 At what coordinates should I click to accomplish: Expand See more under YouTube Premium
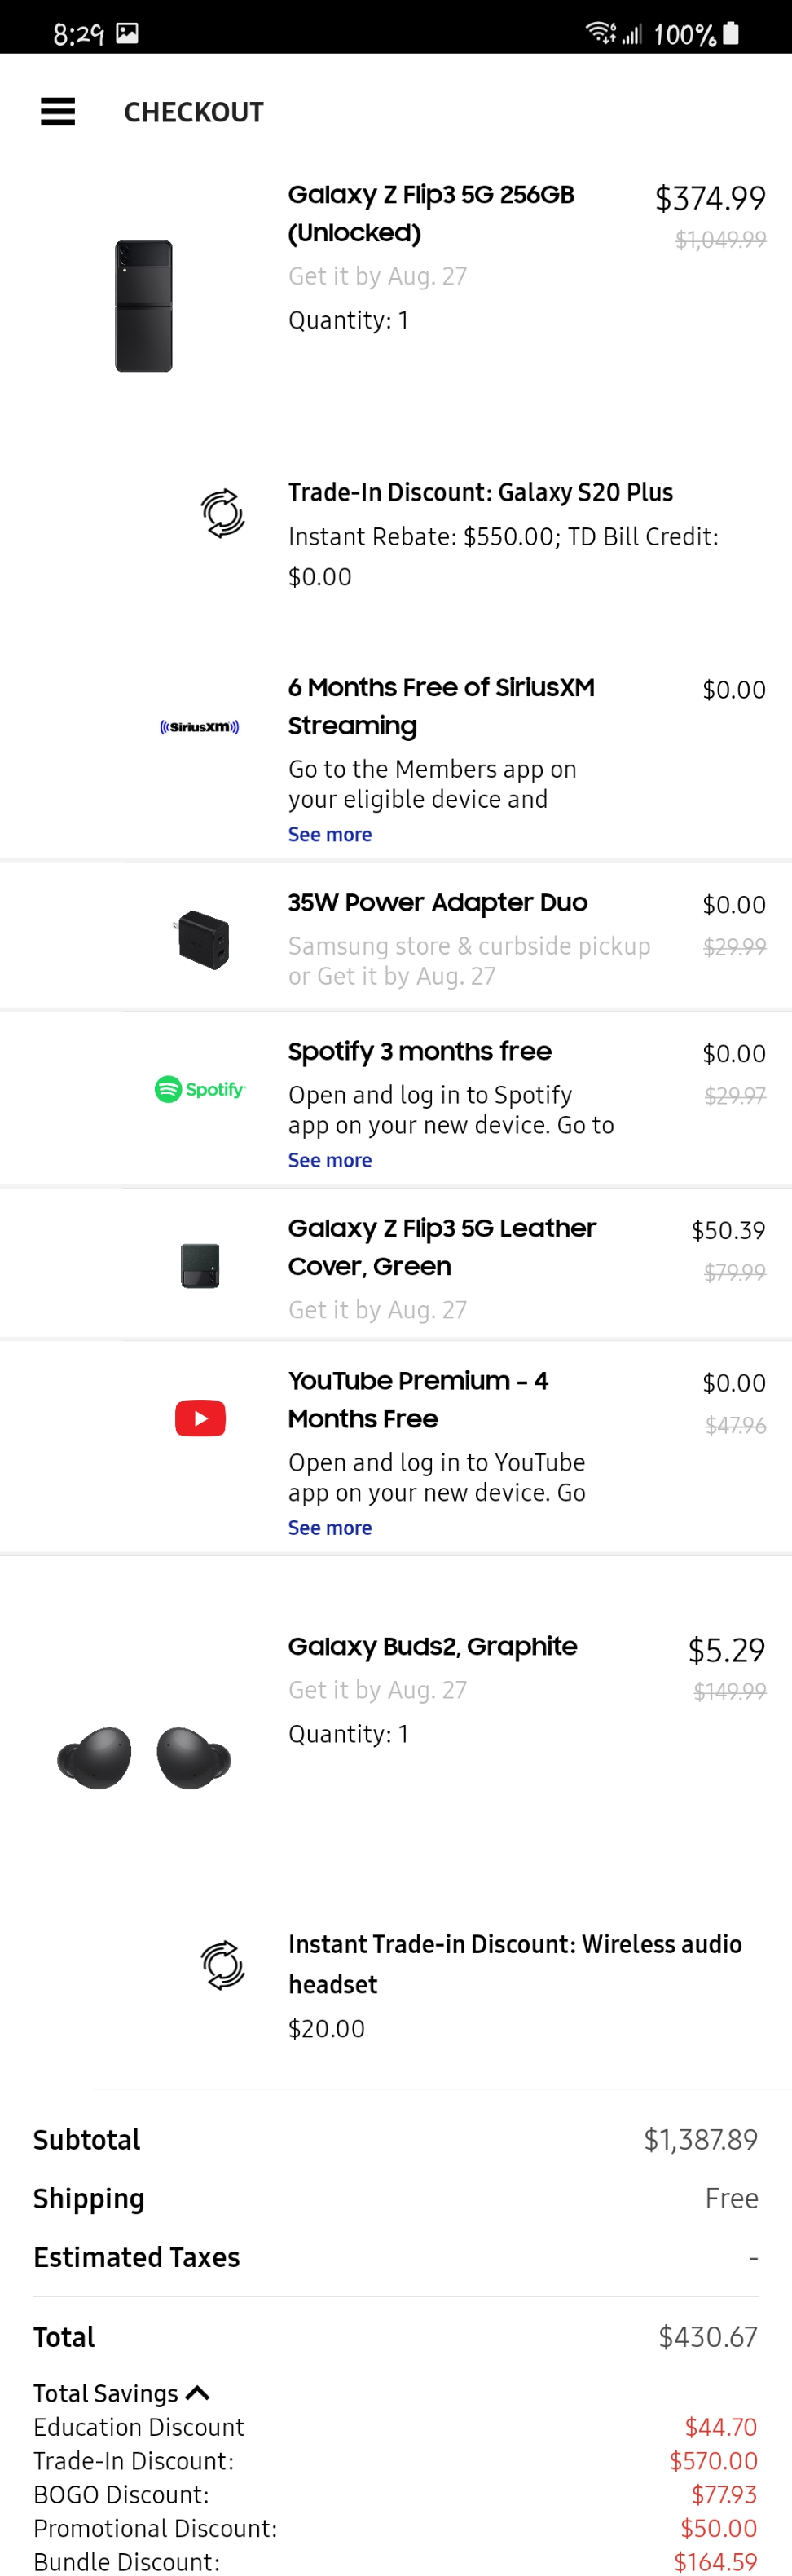point(330,1527)
